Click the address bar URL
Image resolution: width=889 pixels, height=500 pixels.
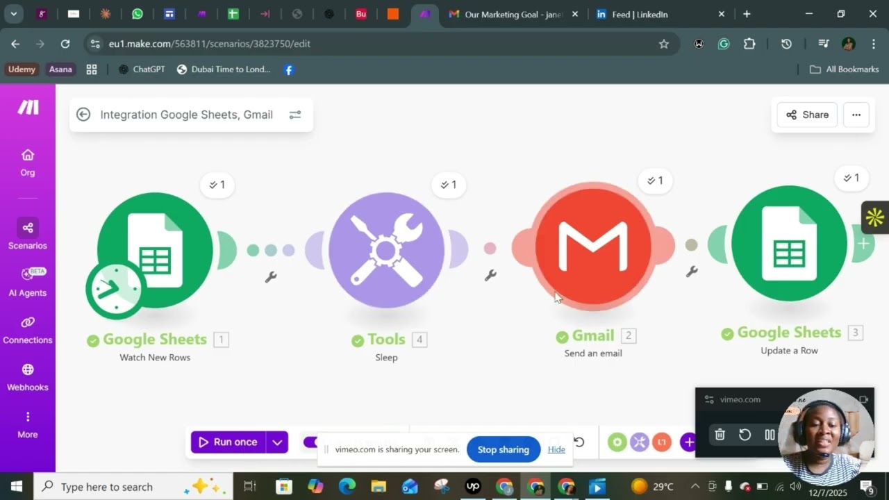[x=210, y=44]
